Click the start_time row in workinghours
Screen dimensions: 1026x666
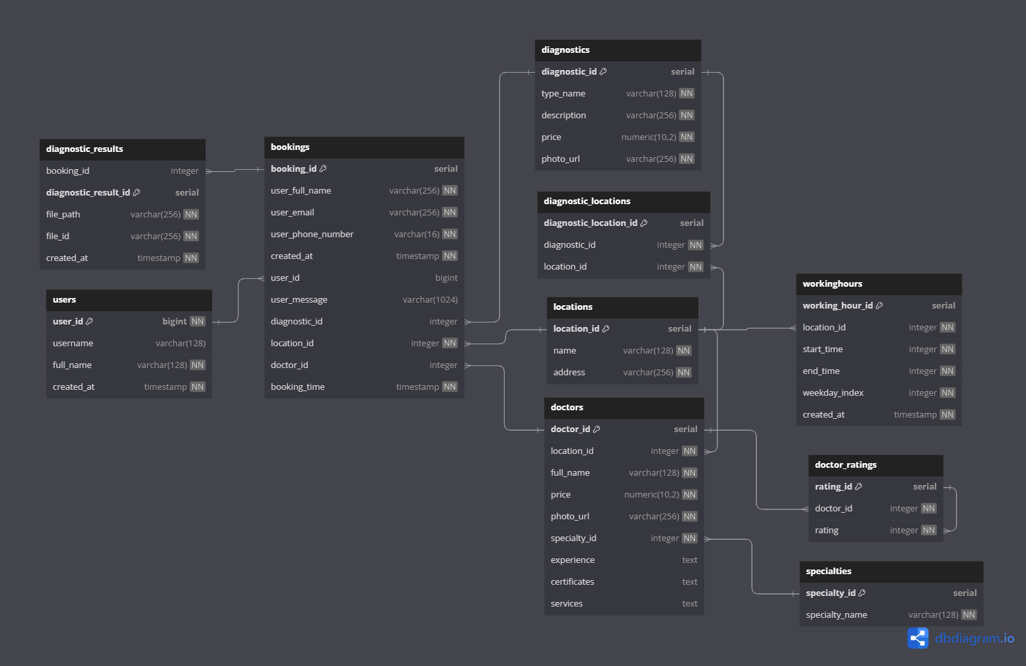pos(879,350)
